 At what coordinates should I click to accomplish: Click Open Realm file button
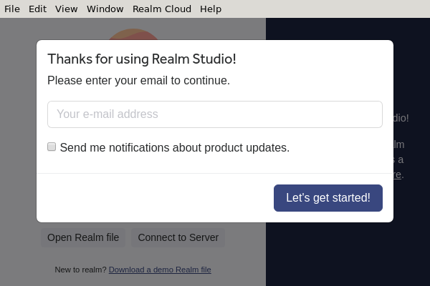[x=83, y=237]
